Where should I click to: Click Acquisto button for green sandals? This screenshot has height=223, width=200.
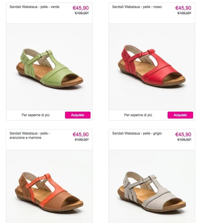coord(78,115)
